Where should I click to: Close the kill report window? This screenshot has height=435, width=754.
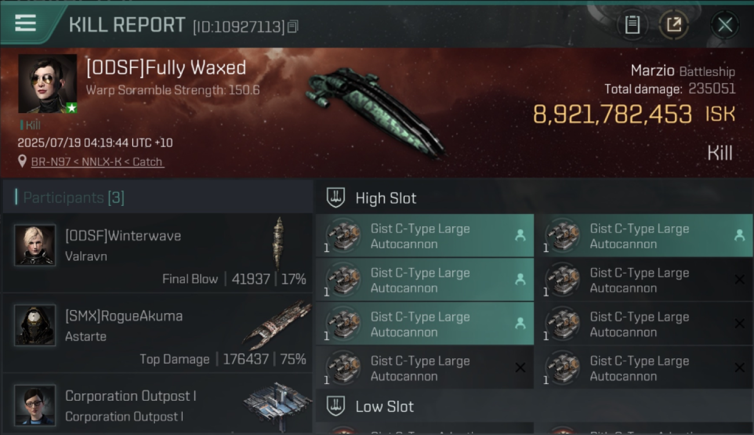(724, 25)
